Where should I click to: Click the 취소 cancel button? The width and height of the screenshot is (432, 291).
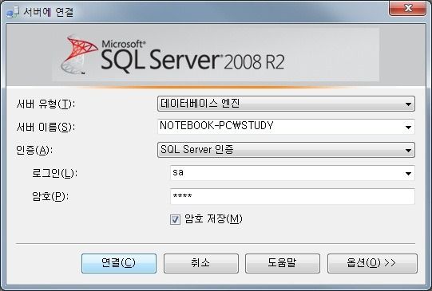[201, 263]
